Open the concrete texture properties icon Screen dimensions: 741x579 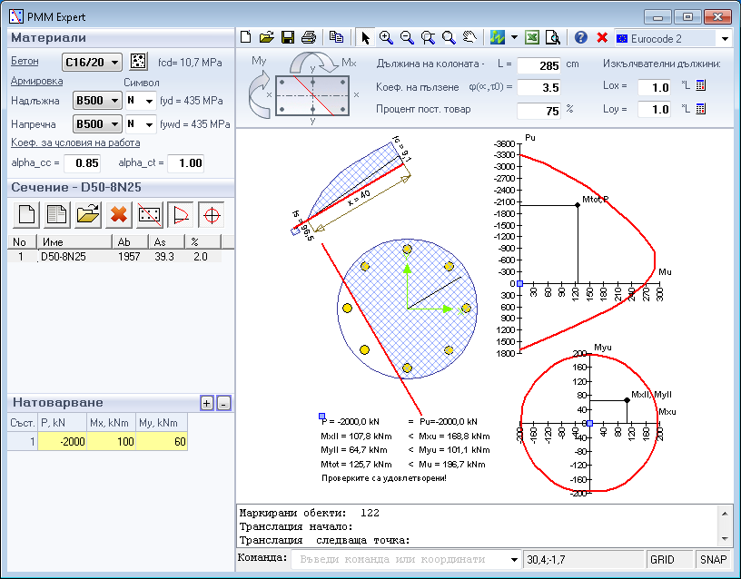(x=139, y=62)
